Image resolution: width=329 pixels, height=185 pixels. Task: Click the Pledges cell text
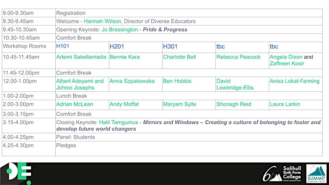click(x=66, y=146)
